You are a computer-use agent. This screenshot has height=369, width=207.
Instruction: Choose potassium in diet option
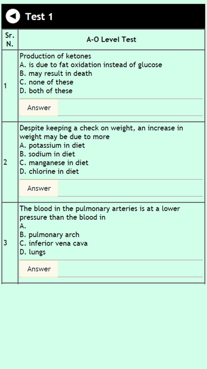(x=52, y=145)
